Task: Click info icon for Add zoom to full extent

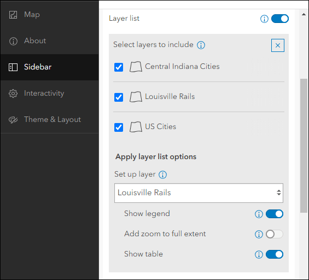Action: [259, 234]
